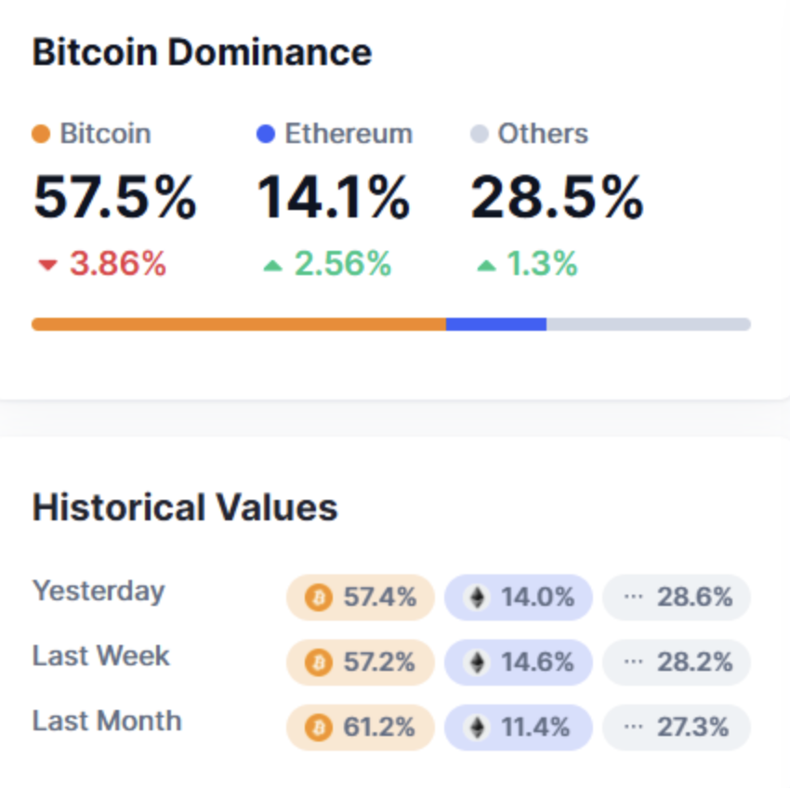The image size is (790, 788).
Task: Click the Ethereum icon in Last Month row
Action: pos(477,727)
